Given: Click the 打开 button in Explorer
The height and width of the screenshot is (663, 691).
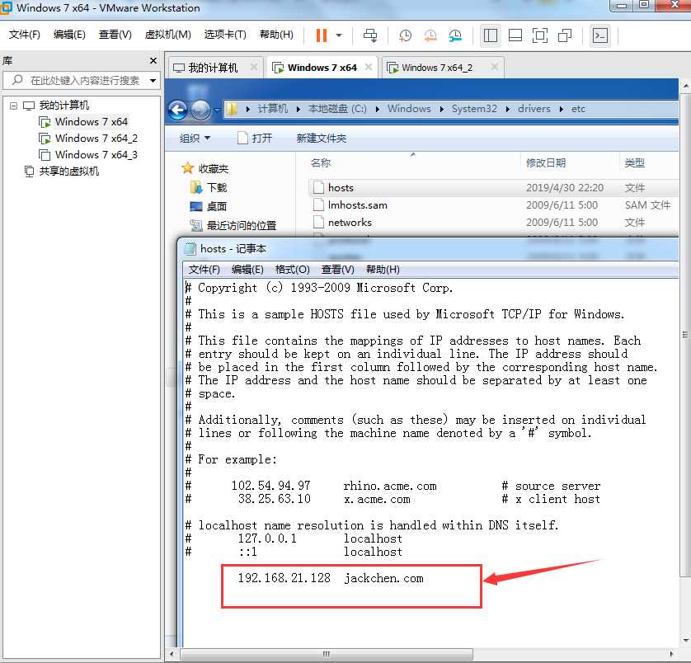Looking at the screenshot, I should pos(255,139).
